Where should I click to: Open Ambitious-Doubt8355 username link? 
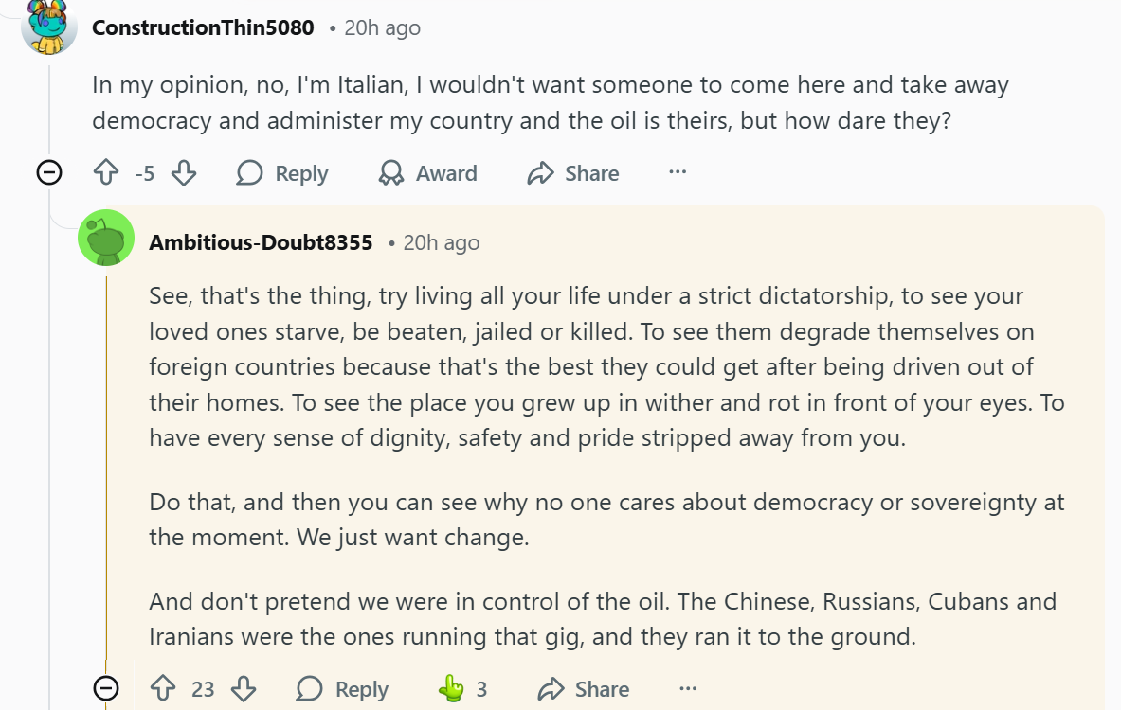(261, 242)
